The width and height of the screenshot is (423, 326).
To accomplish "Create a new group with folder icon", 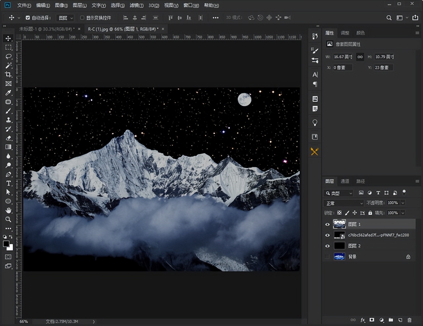I will (x=391, y=320).
